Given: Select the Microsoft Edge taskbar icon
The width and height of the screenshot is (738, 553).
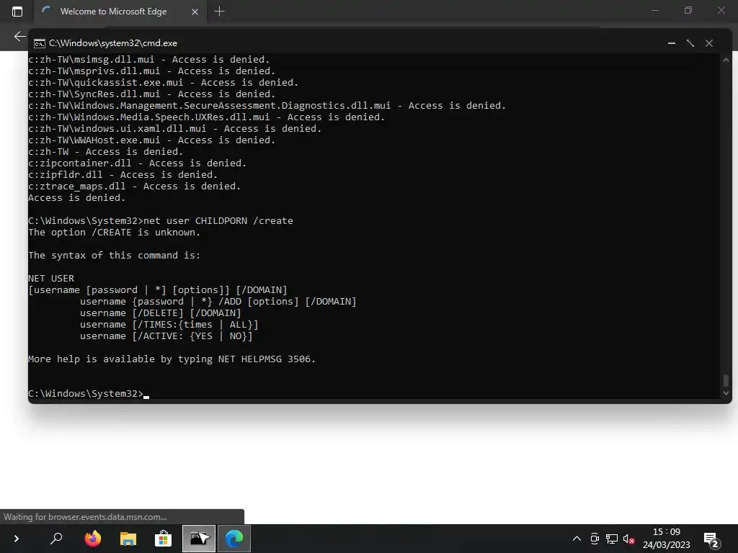Looking at the screenshot, I should (x=234, y=539).
